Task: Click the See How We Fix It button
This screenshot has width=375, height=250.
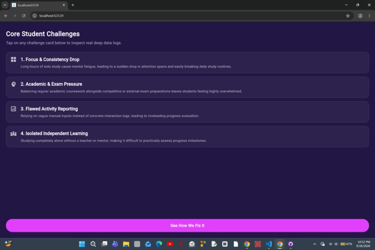Action: [187, 225]
